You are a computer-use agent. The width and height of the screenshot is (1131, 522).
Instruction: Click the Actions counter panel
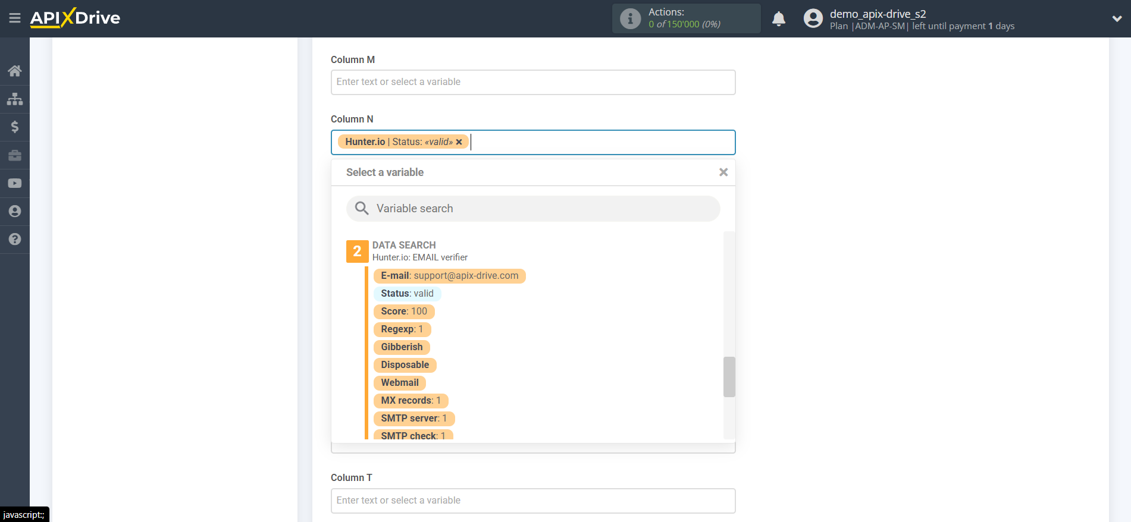tap(686, 18)
